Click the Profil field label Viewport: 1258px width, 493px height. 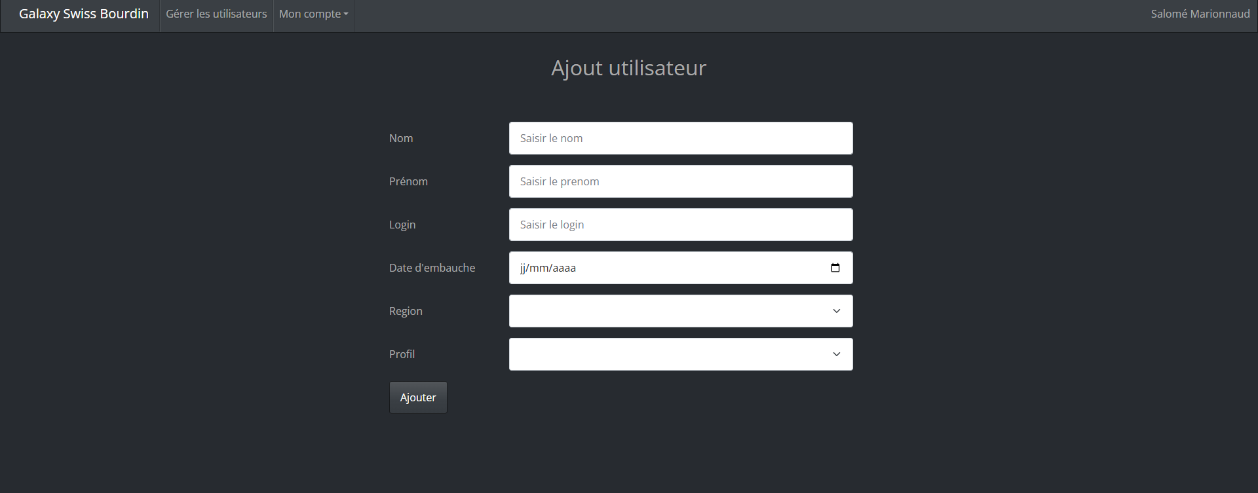click(402, 354)
